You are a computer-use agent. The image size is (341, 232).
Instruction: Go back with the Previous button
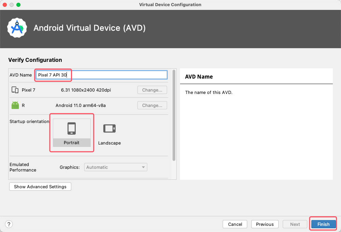point(265,224)
